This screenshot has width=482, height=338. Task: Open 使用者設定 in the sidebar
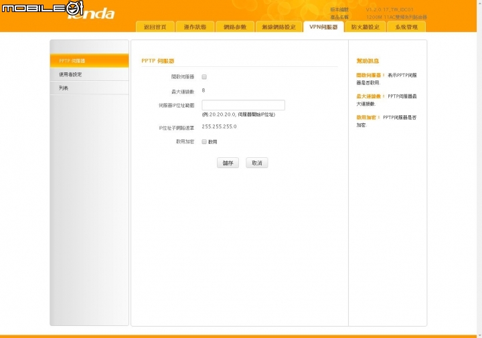pos(90,74)
